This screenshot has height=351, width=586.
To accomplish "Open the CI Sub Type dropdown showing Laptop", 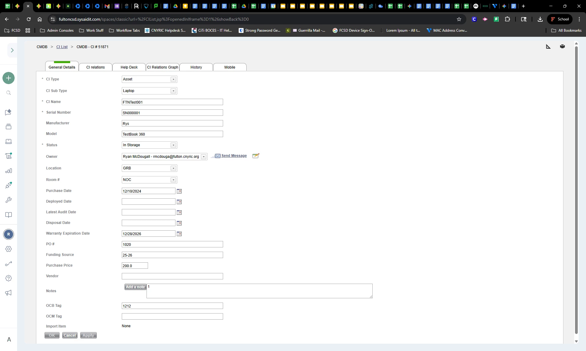I will pyautogui.click(x=173, y=91).
